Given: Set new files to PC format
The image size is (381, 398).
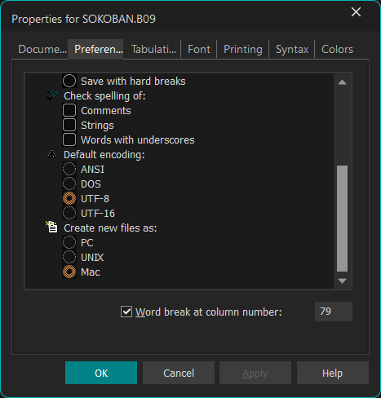Looking at the screenshot, I should [x=69, y=242].
